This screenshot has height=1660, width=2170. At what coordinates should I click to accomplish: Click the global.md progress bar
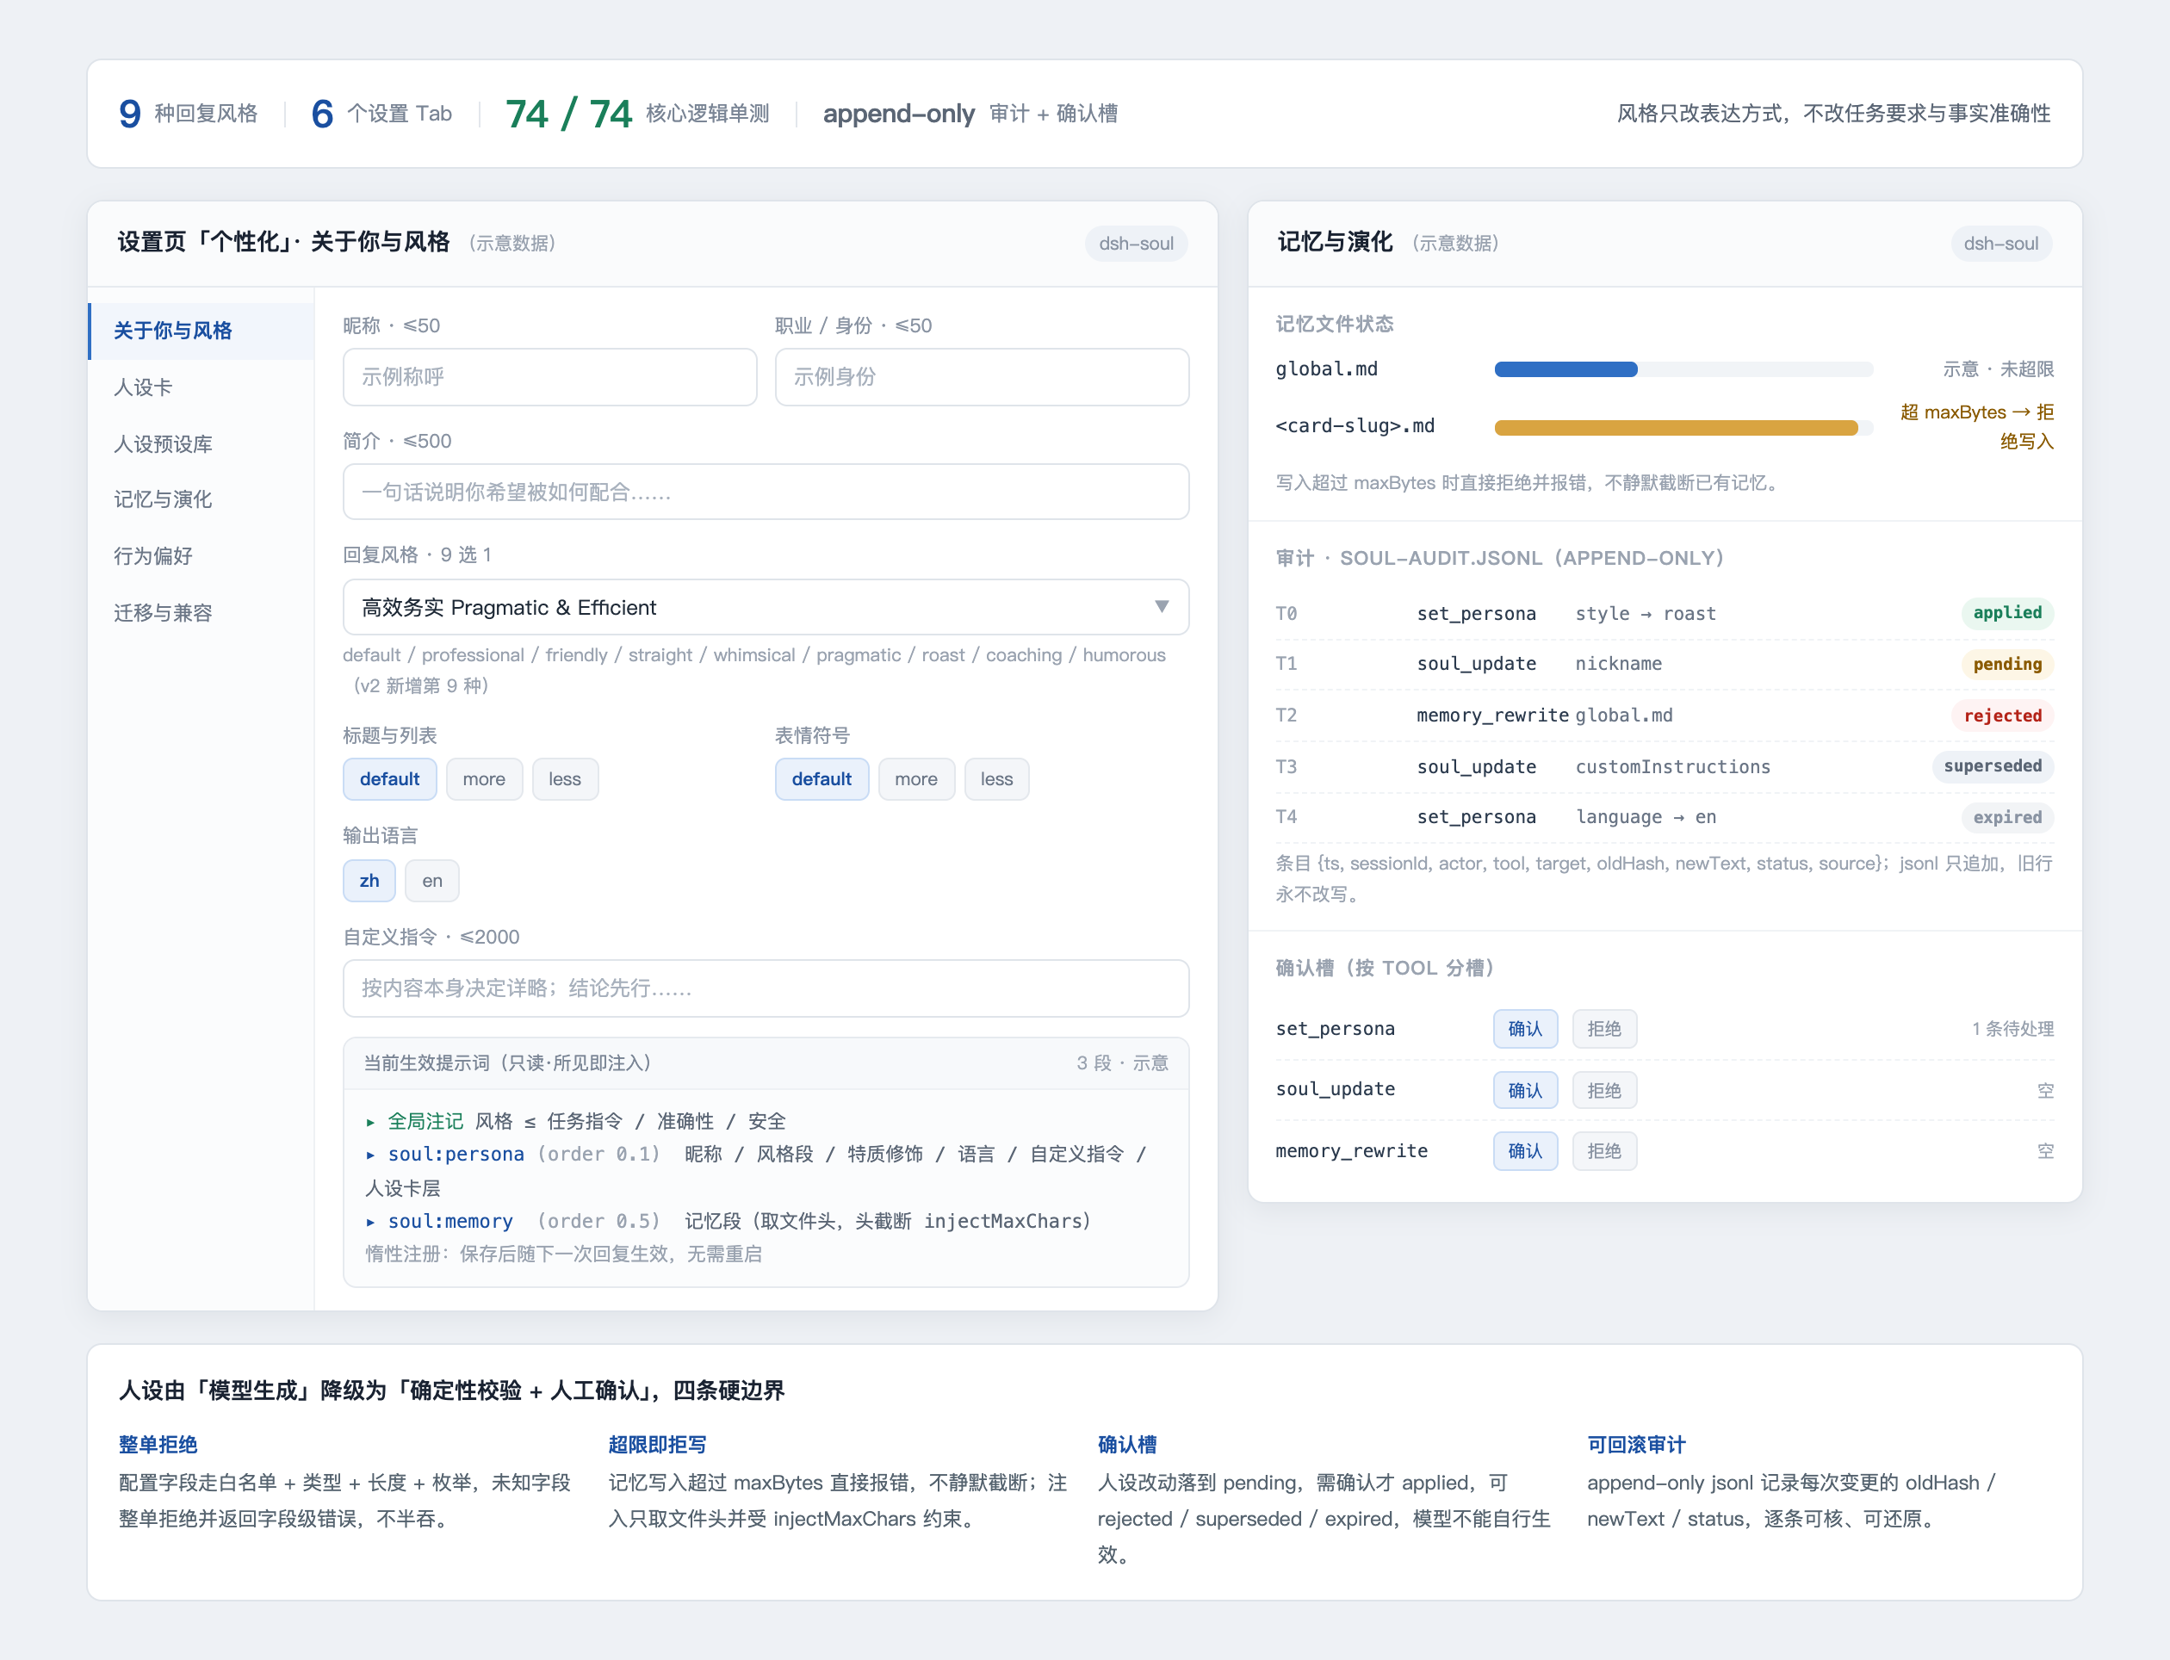[x=1683, y=369]
